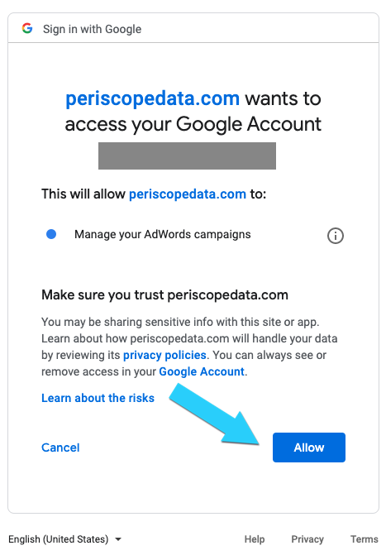This screenshot has height=560, width=386.
Task: Click "Manage your AdWords campaigns" permission text
Action: 163,234
